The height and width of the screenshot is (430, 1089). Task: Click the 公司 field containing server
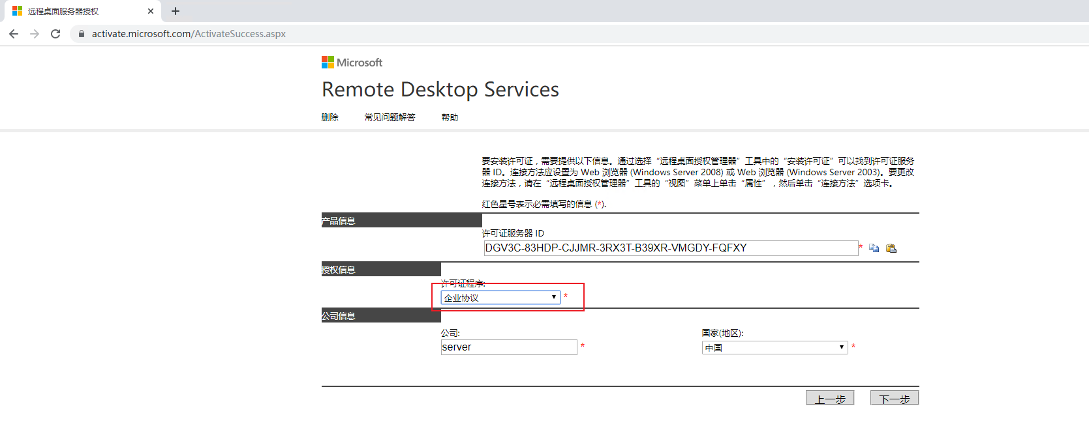pyautogui.click(x=508, y=347)
